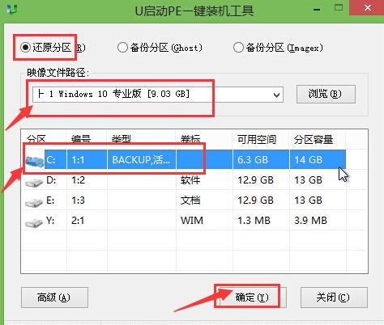Expand the image file path dropdown arrow

coord(276,95)
